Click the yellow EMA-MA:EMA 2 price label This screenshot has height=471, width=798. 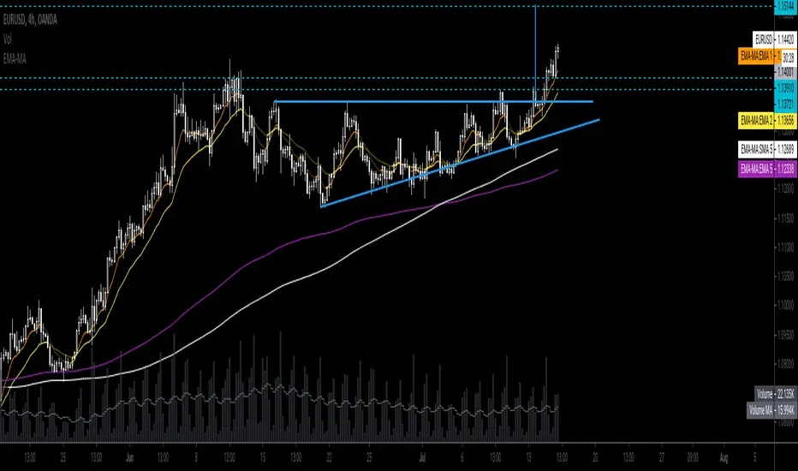tap(767, 121)
